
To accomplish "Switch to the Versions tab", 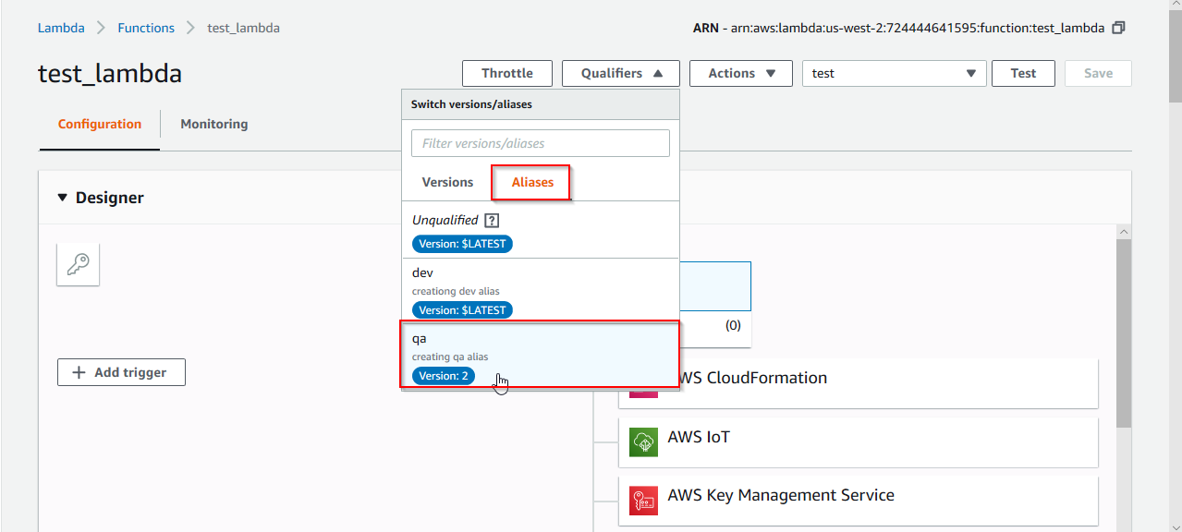I will point(447,182).
